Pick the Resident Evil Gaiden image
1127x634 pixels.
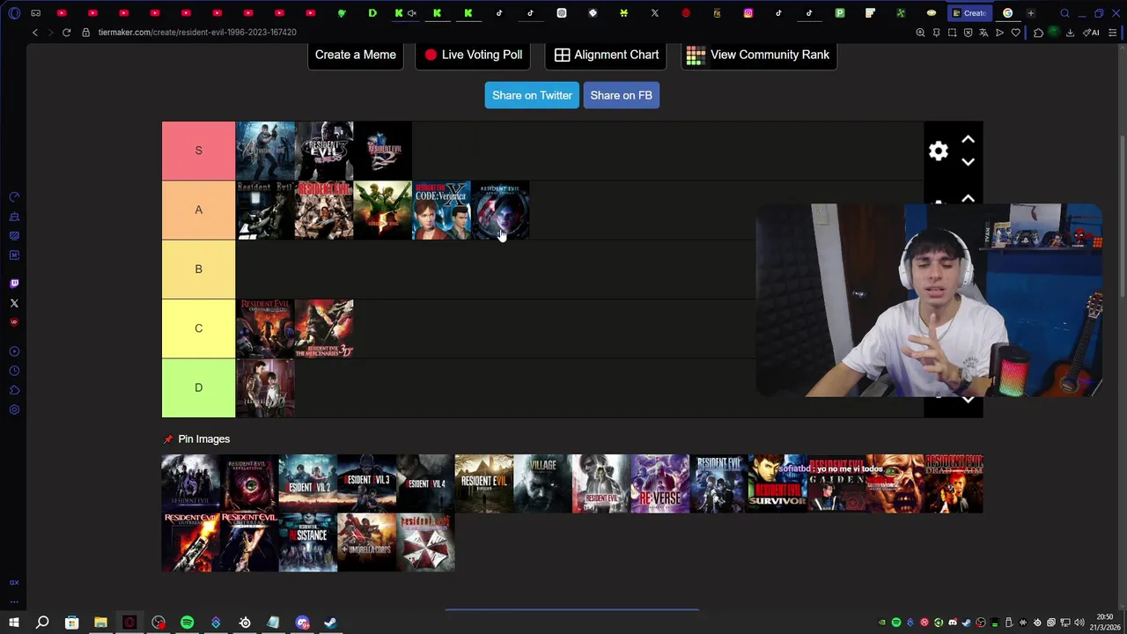[x=836, y=483]
